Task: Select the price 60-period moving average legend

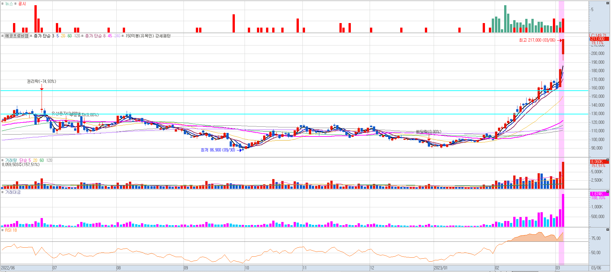Action: pos(70,36)
